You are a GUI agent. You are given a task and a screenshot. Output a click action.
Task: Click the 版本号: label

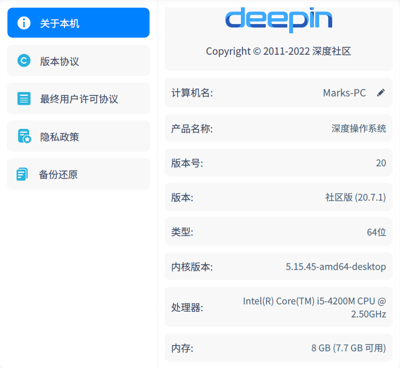click(x=187, y=163)
